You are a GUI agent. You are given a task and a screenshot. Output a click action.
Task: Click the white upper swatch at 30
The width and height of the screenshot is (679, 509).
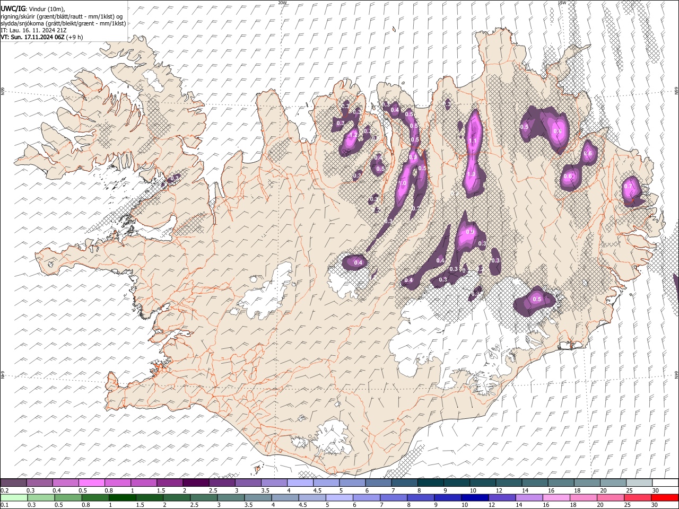[665, 482]
